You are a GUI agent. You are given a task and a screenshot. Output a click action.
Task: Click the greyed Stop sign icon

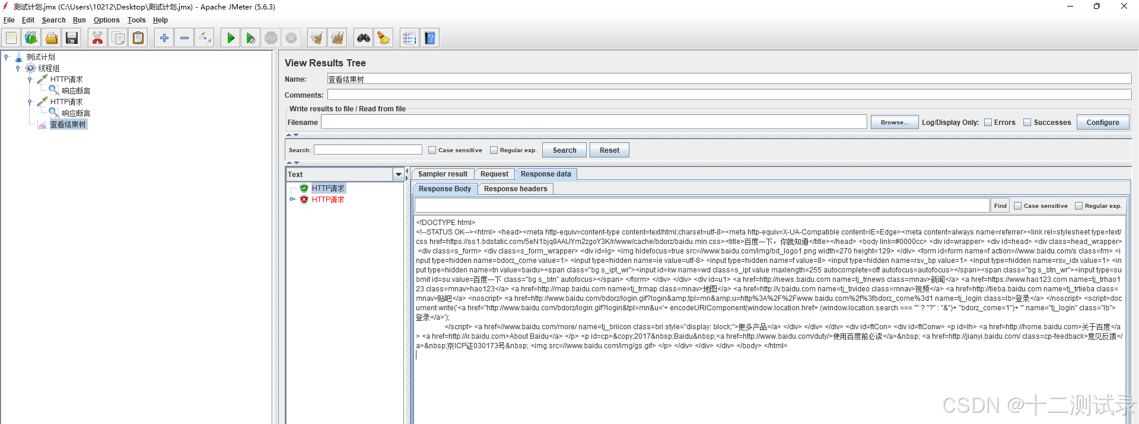pos(271,38)
